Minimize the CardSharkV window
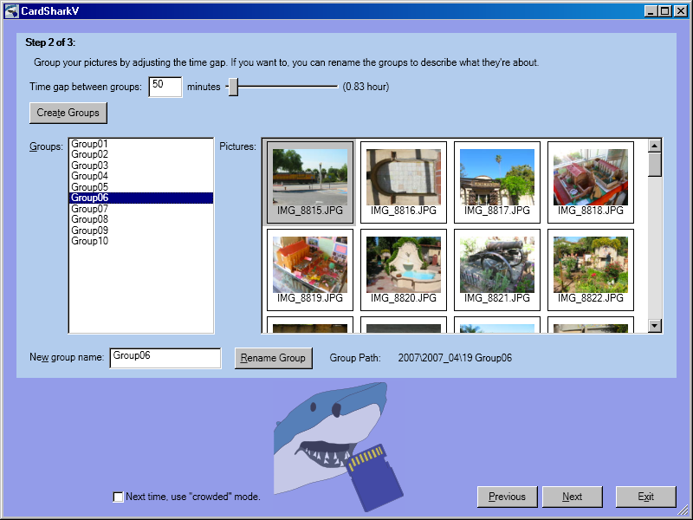Viewport: 693px width, 520px height. pos(651,11)
